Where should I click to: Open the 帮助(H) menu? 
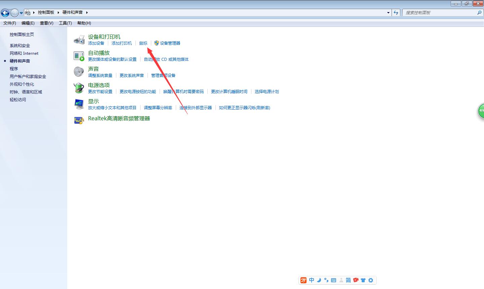point(84,23)
